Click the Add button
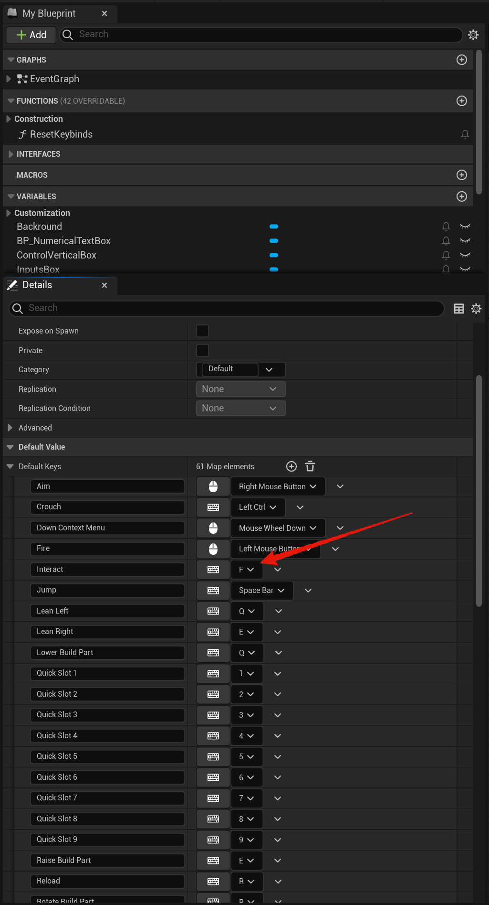The width and height of the screenshot is (489, 905). tap(31, 35)
